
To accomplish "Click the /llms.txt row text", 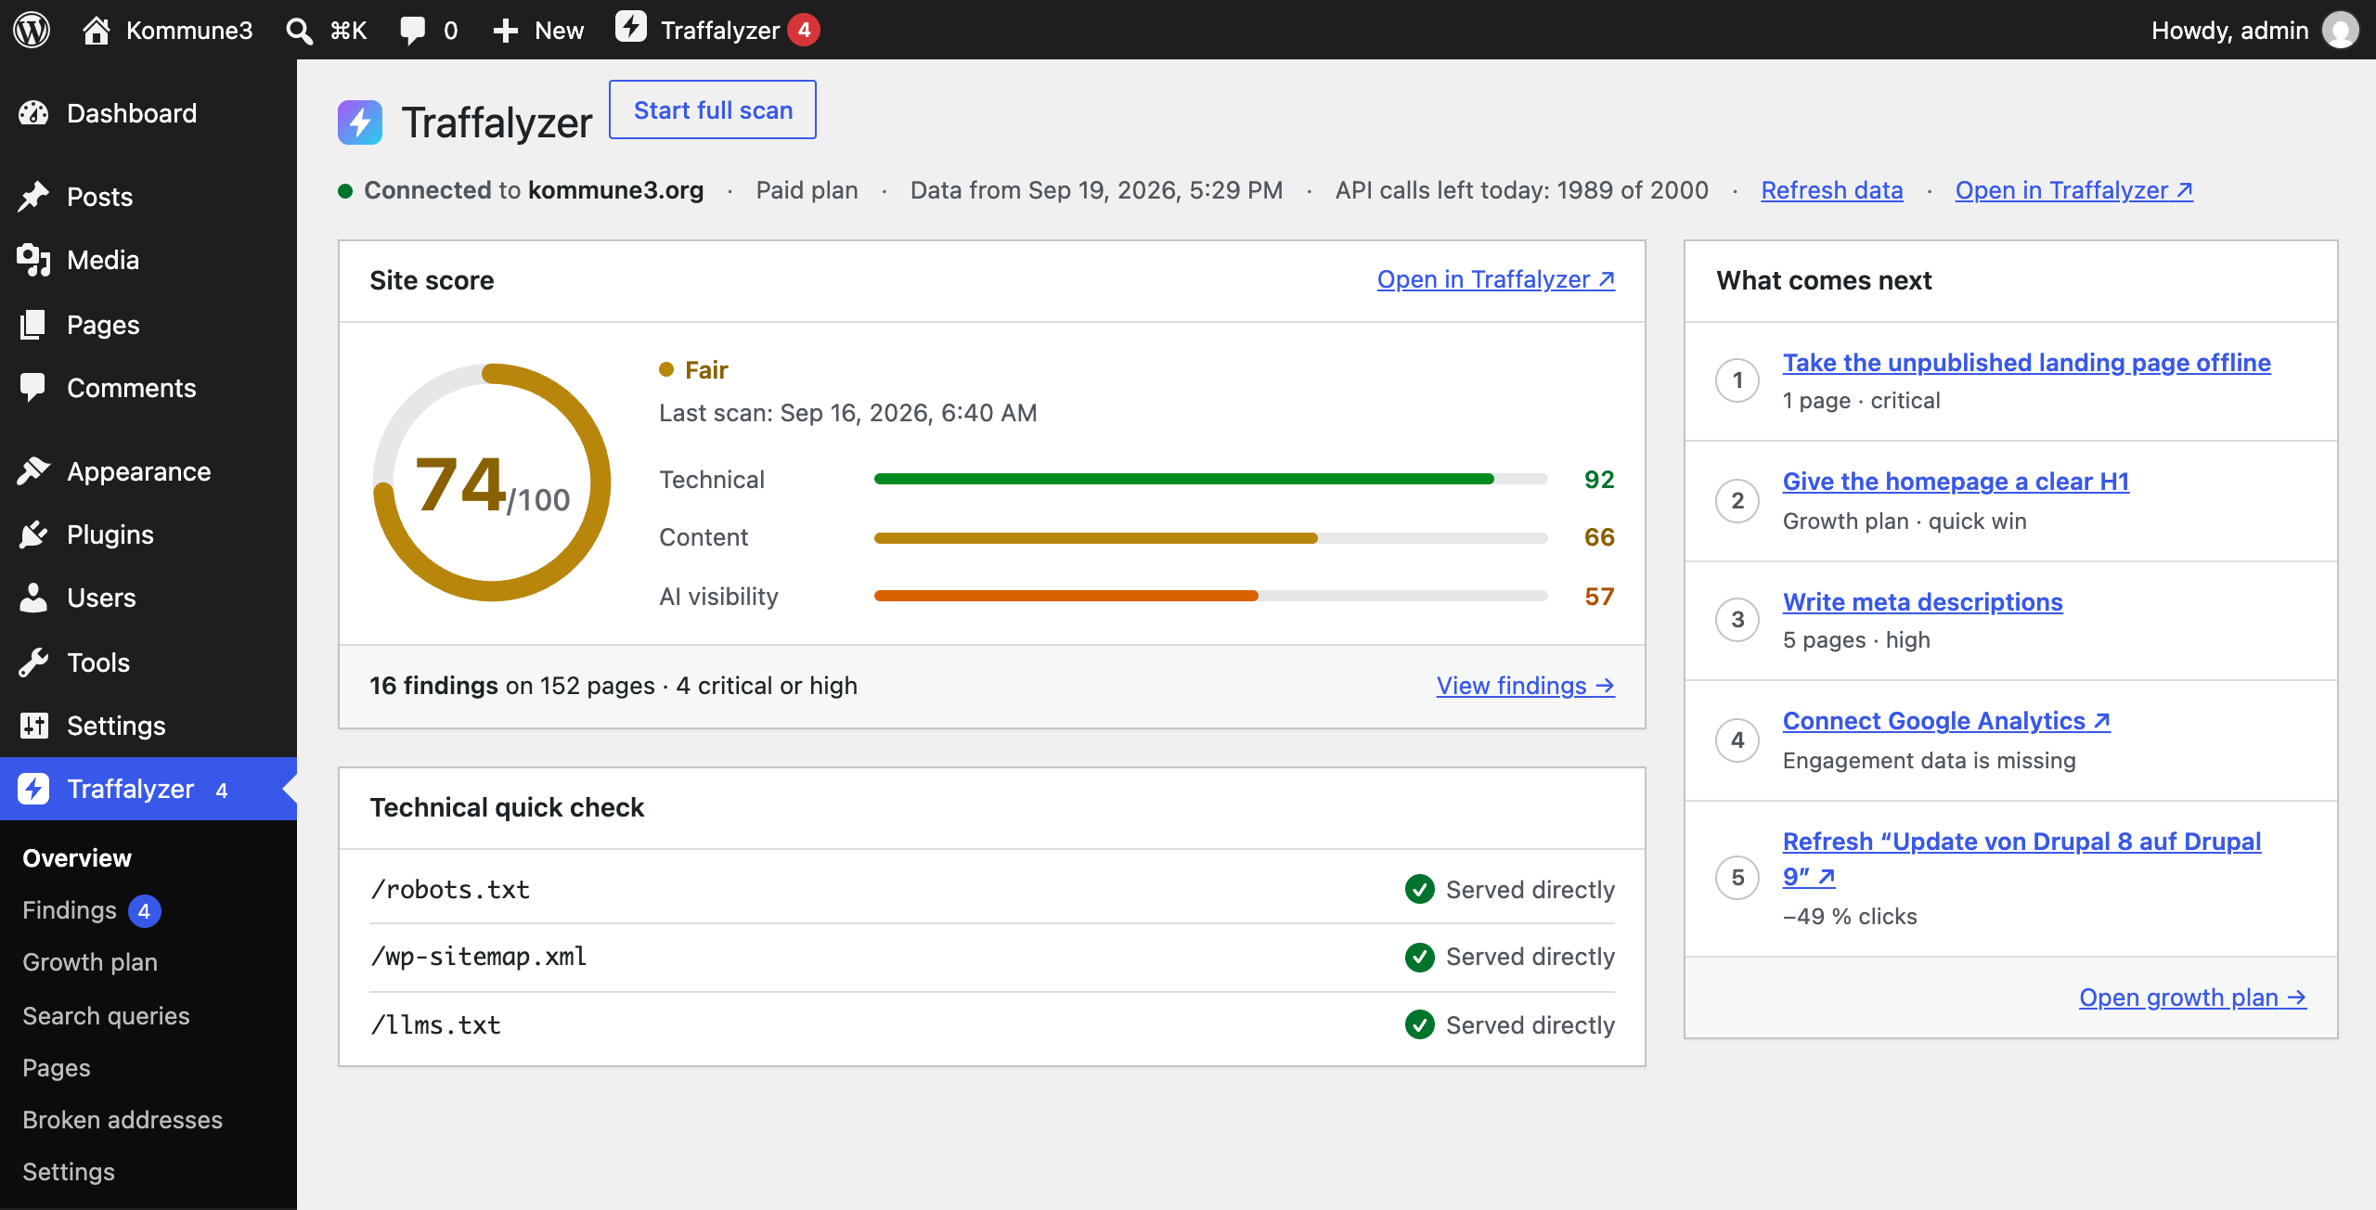I will coord(435,1025).
